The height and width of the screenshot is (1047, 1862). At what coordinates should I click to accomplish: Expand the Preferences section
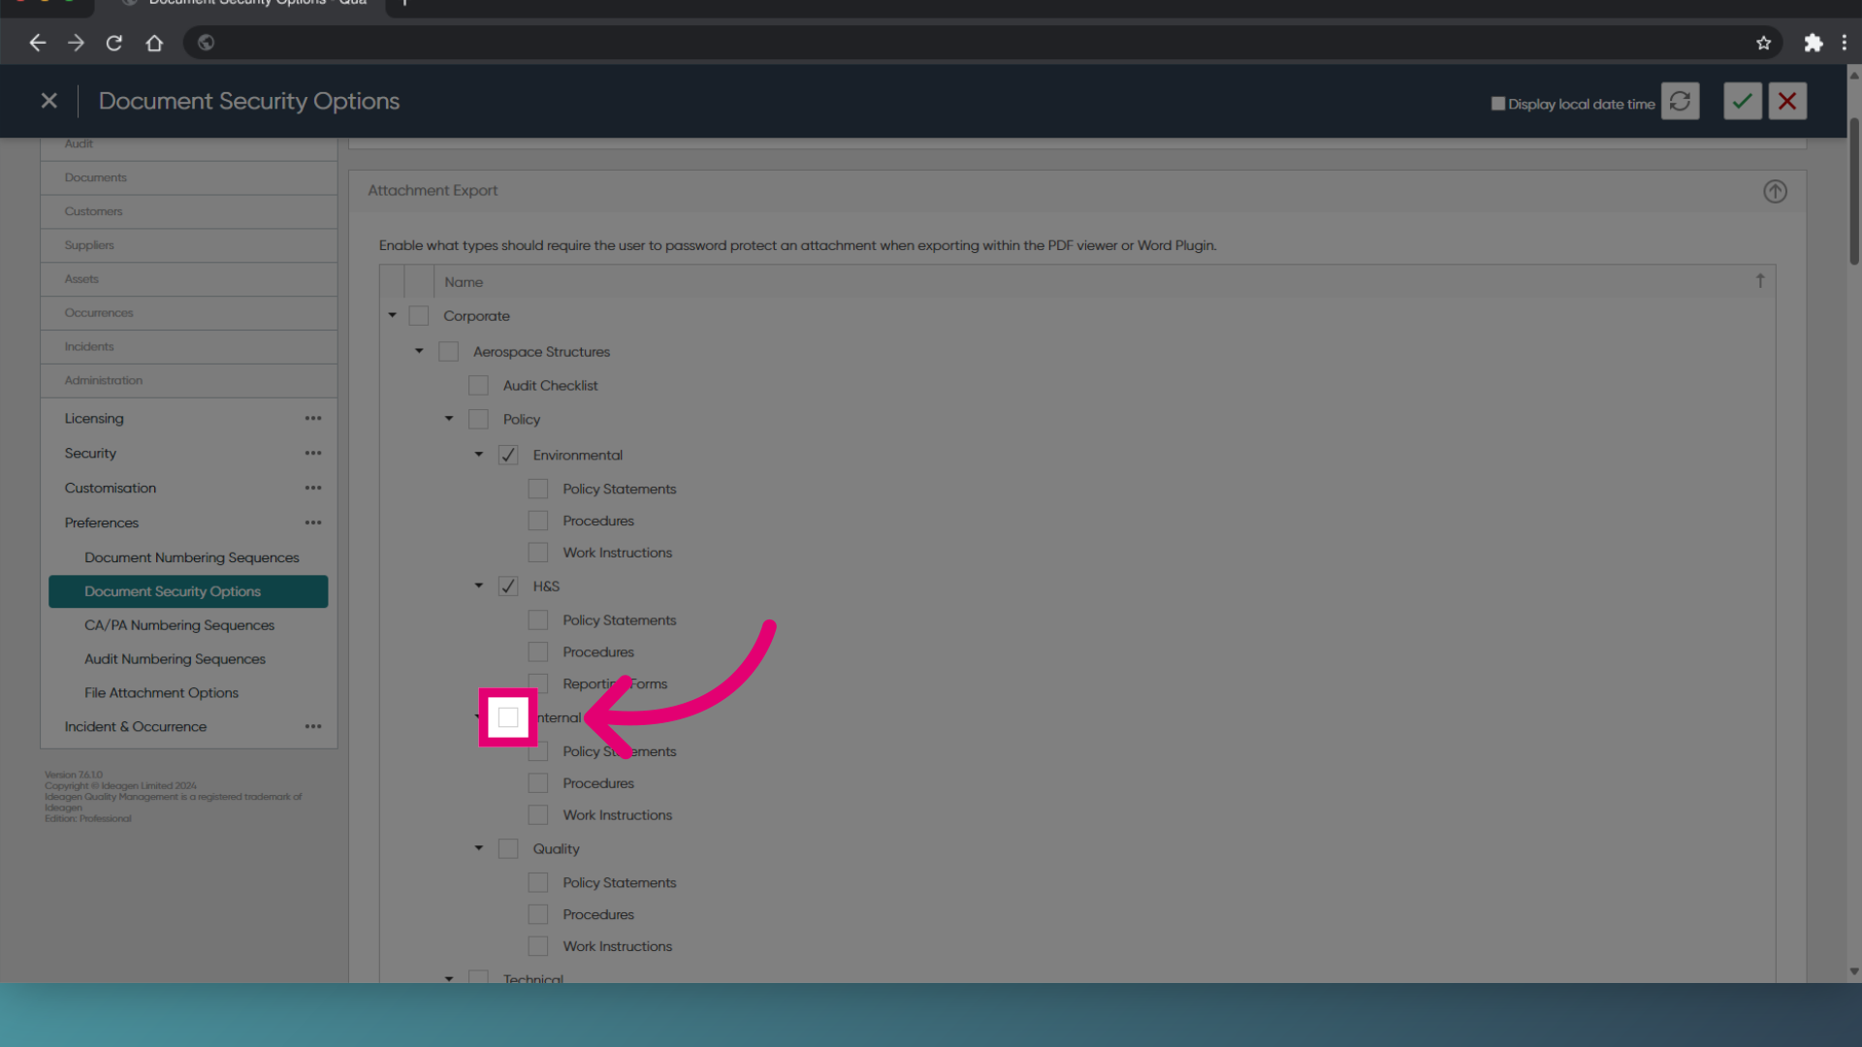102,523
